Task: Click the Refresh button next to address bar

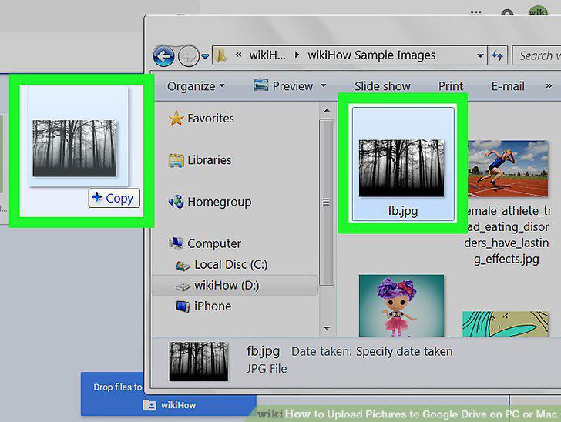Action: tap(497, 55)
